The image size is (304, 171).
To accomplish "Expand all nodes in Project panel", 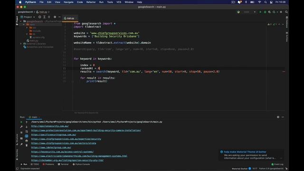I will coord(44,17).
